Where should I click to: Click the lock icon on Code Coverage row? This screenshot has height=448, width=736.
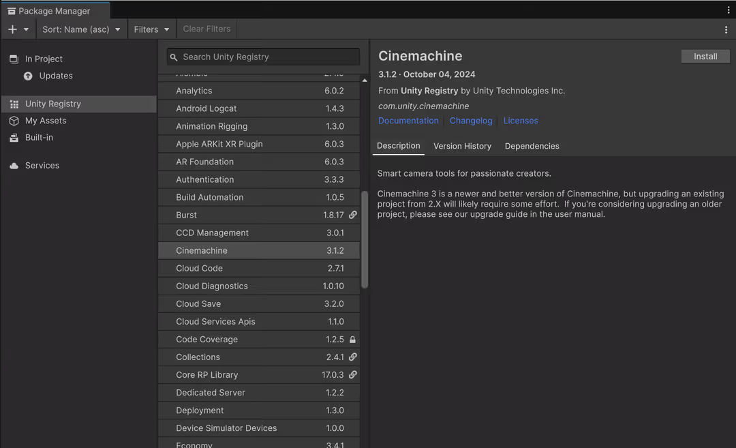pyautogui.click(x=352, y=340)
